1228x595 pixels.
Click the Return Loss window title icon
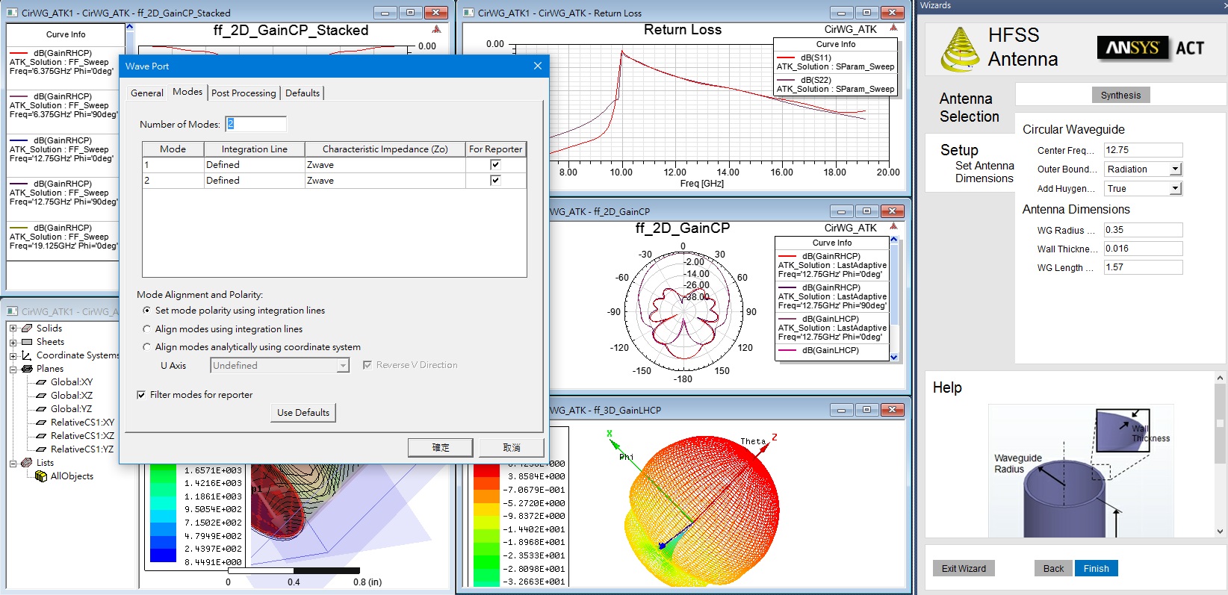pos(469,13)
